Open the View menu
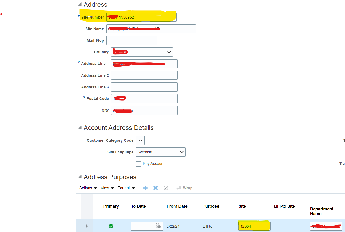The height and width of the screenshot is (232, 345). 105,188
